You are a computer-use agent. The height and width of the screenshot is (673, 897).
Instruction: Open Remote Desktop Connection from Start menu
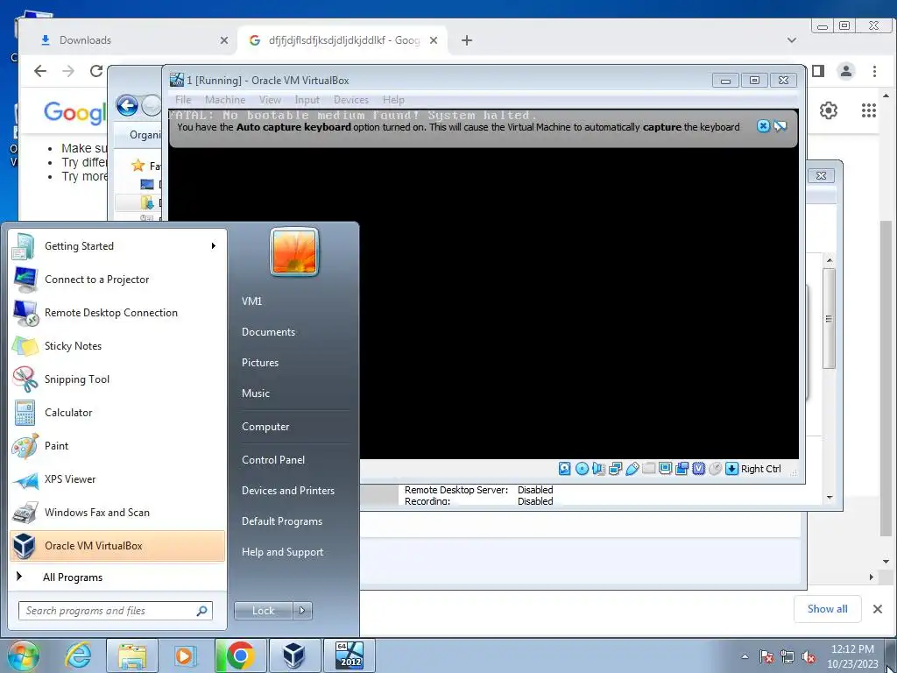(x=117, y=313)
